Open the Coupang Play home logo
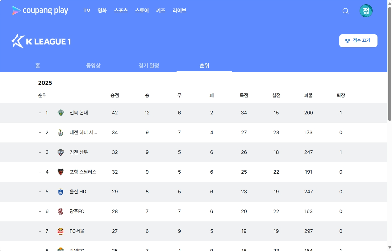 (40, 10)
